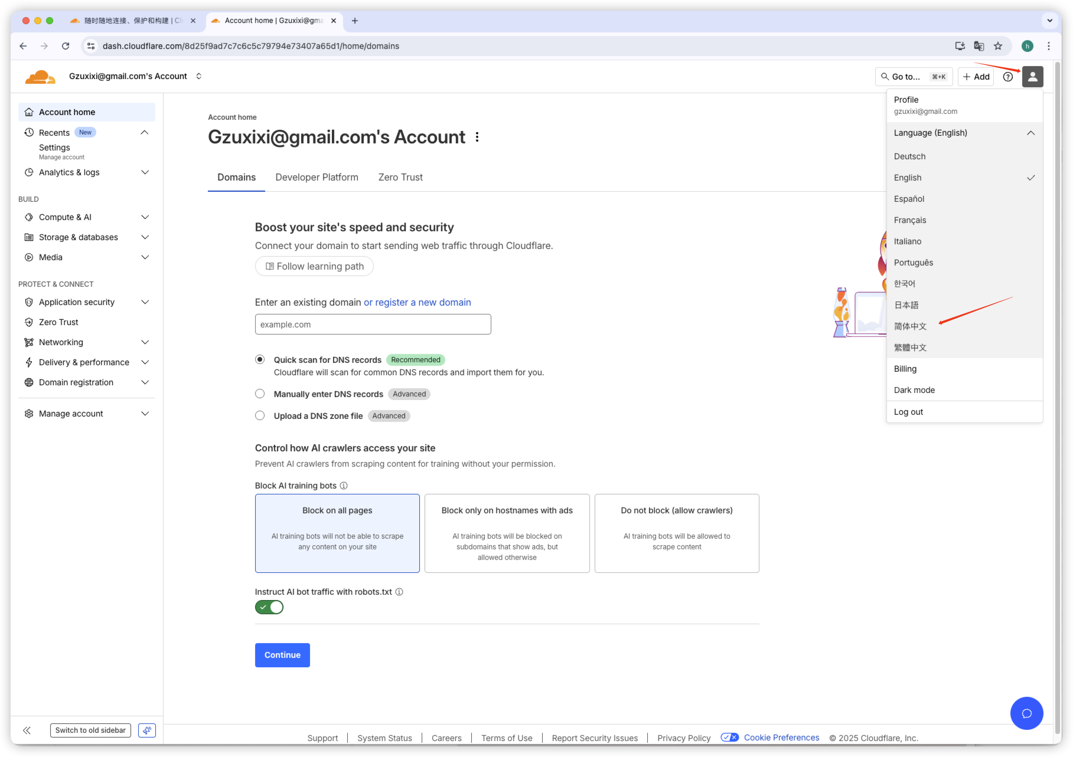Click the help question mark icon
1073x757 pixels.
coord(1008,77)
